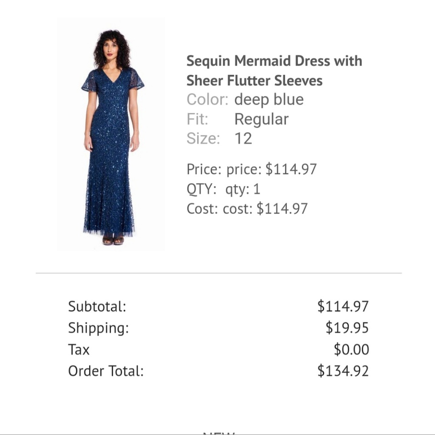Screen dimensions: 435x435
Task: Click the 'Fit:' label
Action: pyautogui.click(x=197, y=119)
